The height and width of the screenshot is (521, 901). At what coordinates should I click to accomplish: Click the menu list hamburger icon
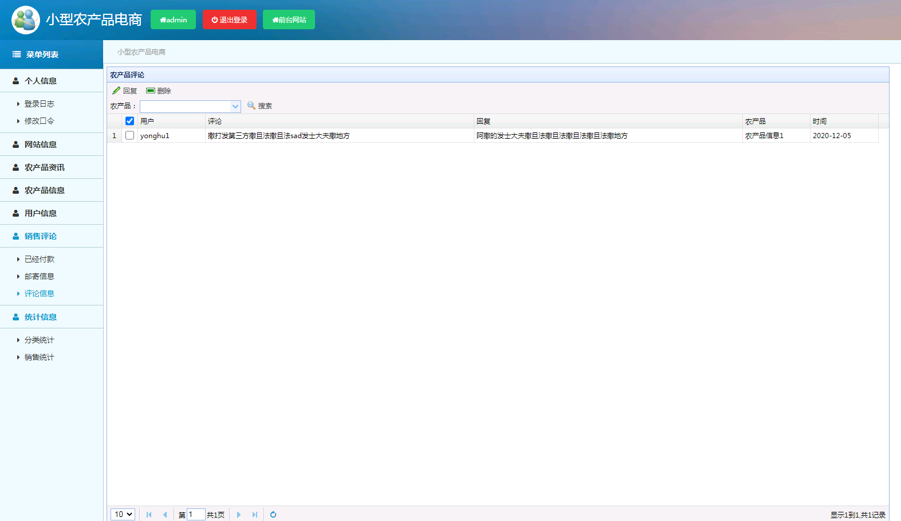[17, 54]
